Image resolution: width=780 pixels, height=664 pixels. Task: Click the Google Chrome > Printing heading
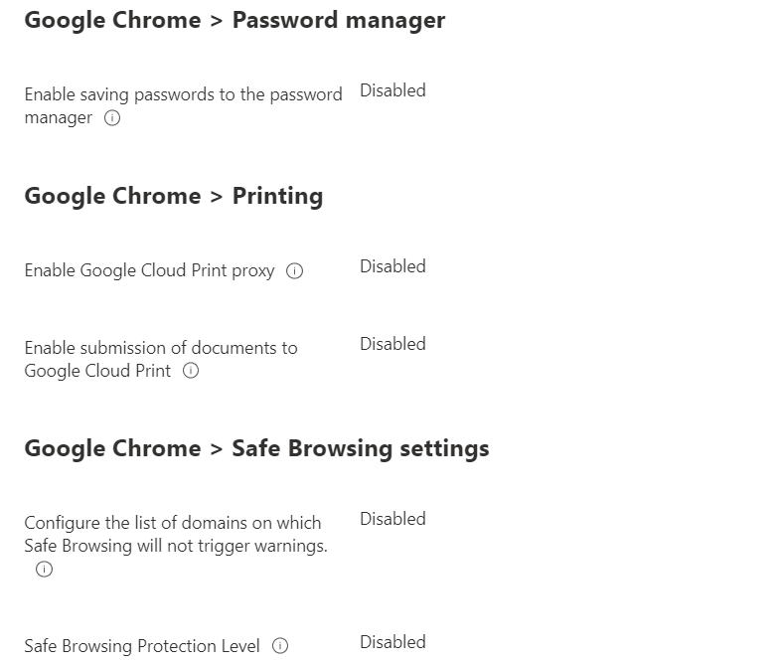pyautogui.click(x=174, y=196)
